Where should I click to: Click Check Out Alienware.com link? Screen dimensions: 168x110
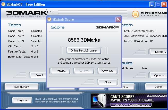click(131, 105)
